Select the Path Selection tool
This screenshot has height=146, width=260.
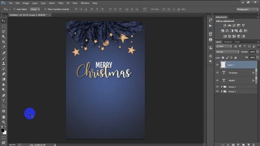click(x=4, y=106)
